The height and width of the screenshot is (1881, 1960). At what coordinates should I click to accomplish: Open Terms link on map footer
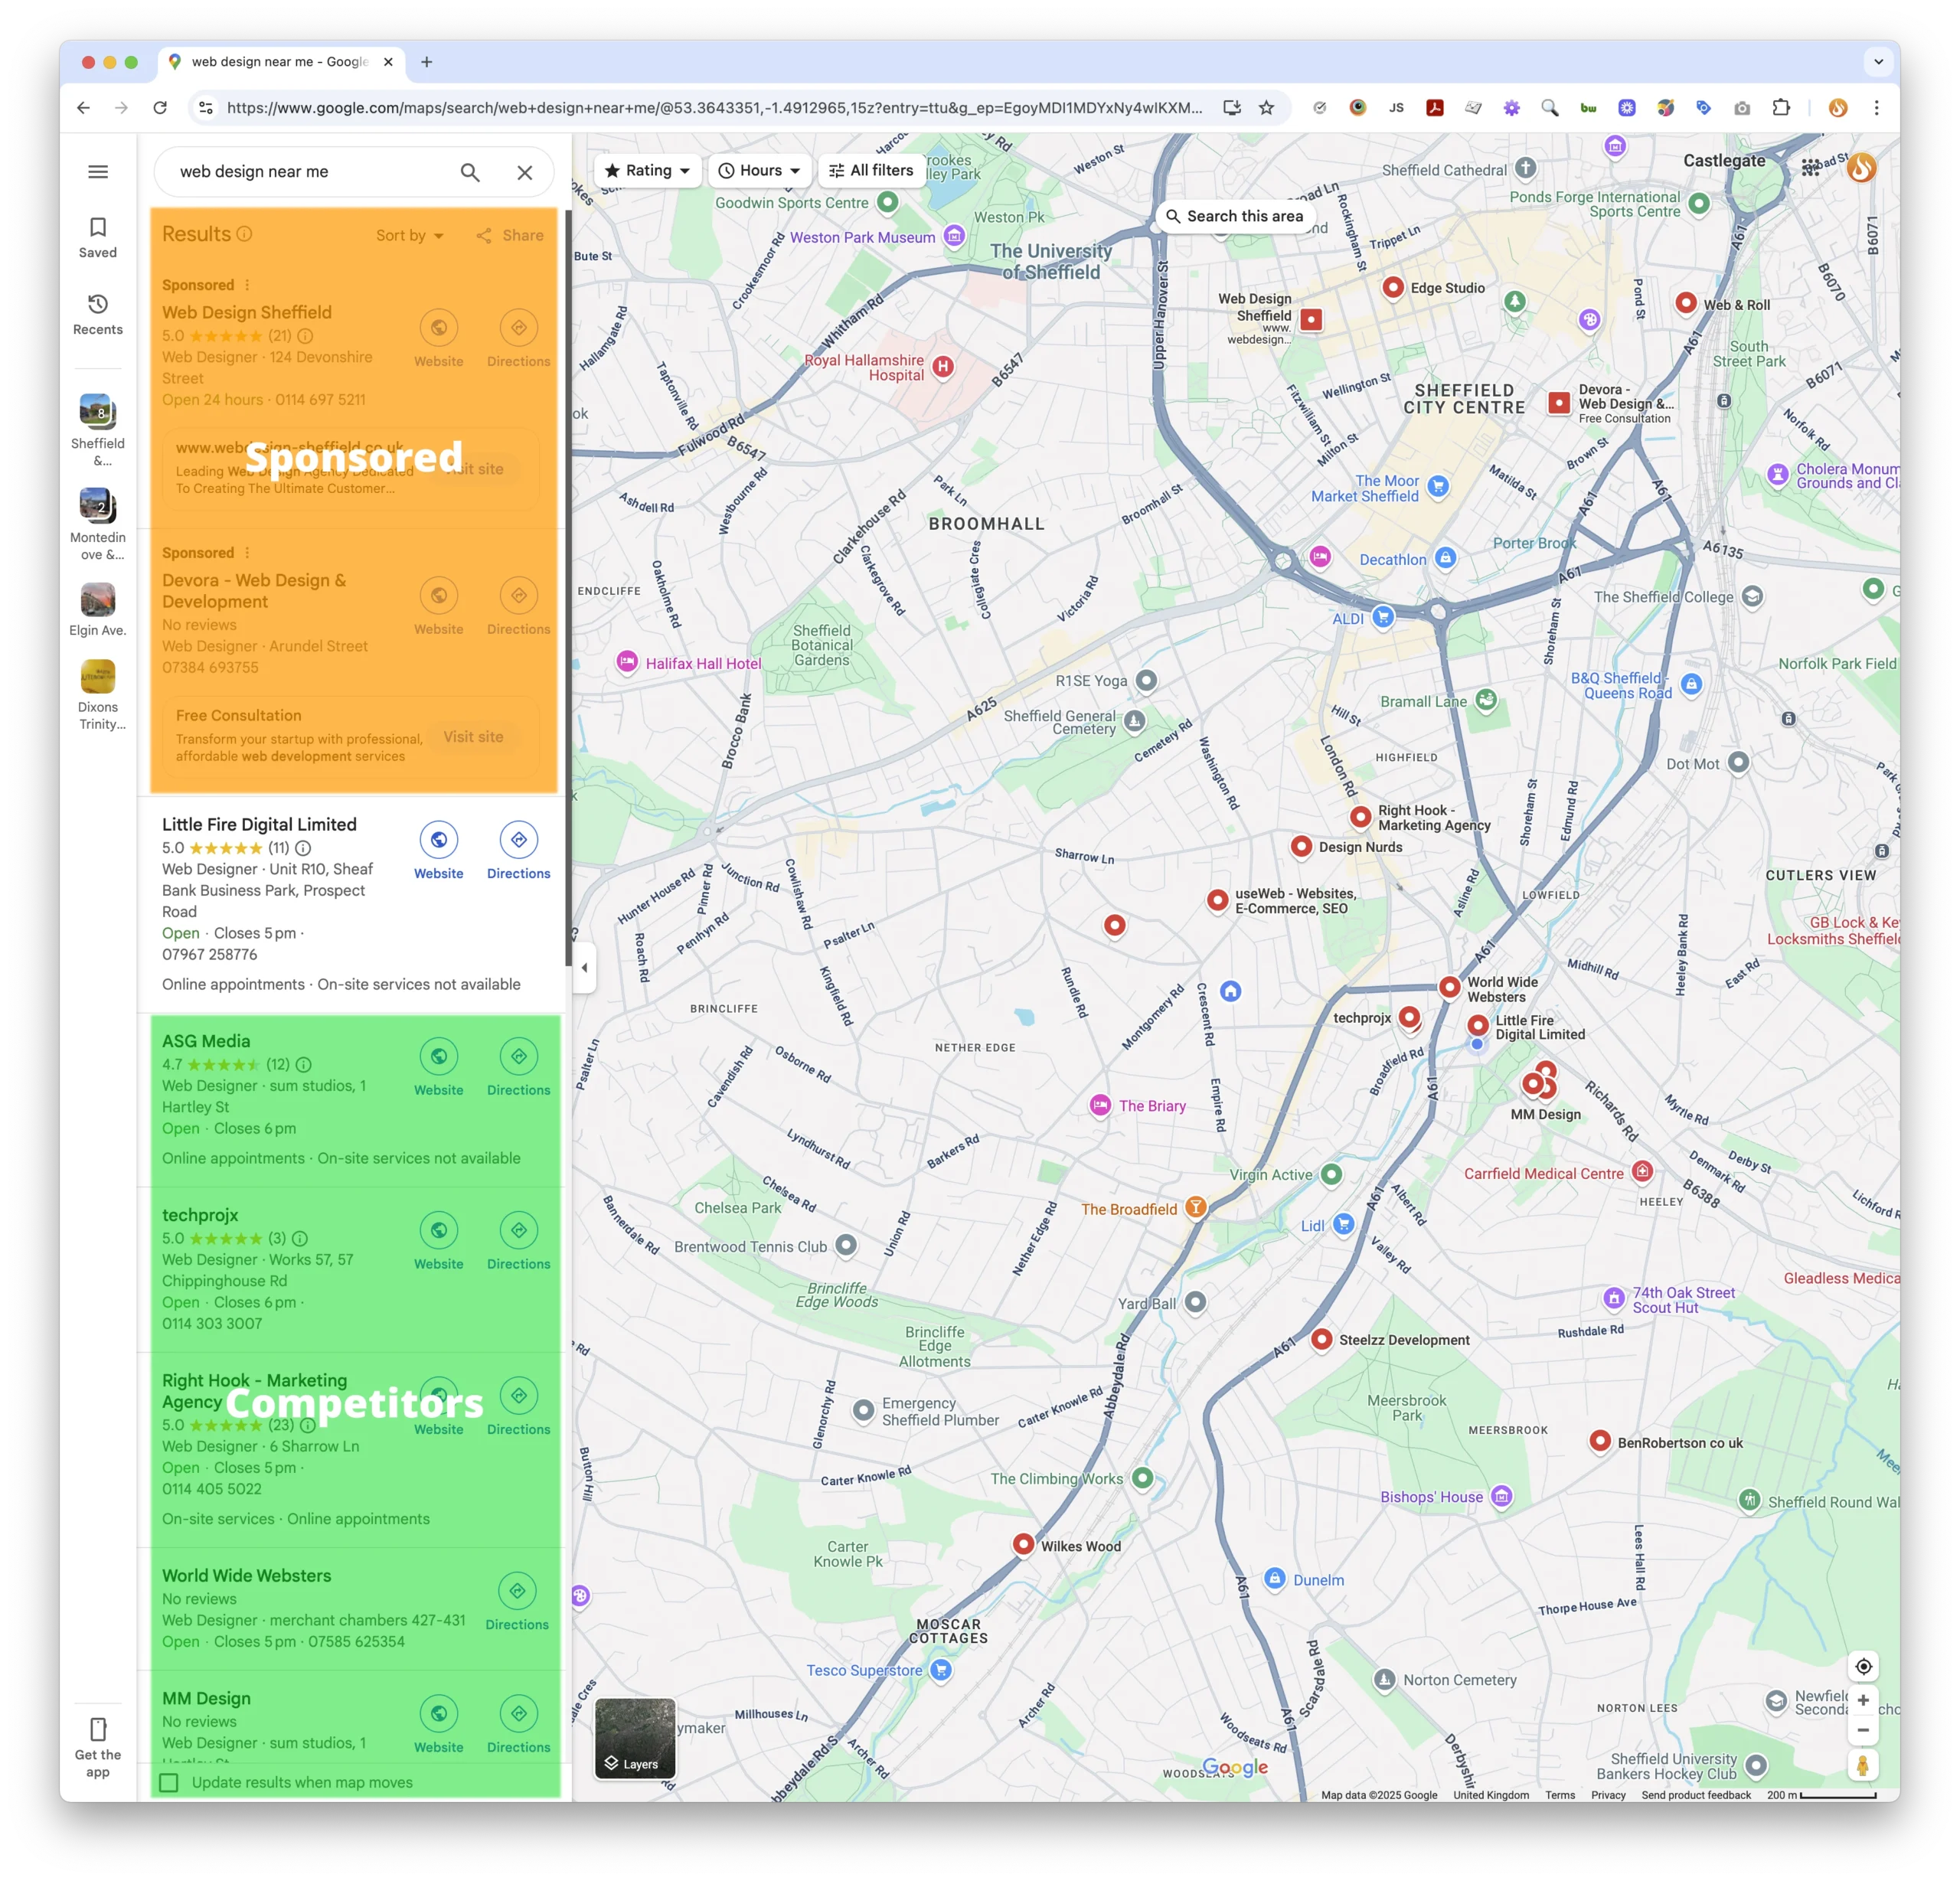[x=1560, y=1795]
